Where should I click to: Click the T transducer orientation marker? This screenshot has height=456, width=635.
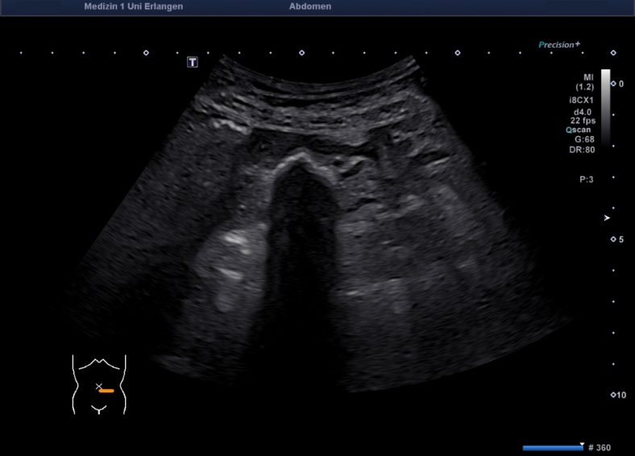[193, 61]
